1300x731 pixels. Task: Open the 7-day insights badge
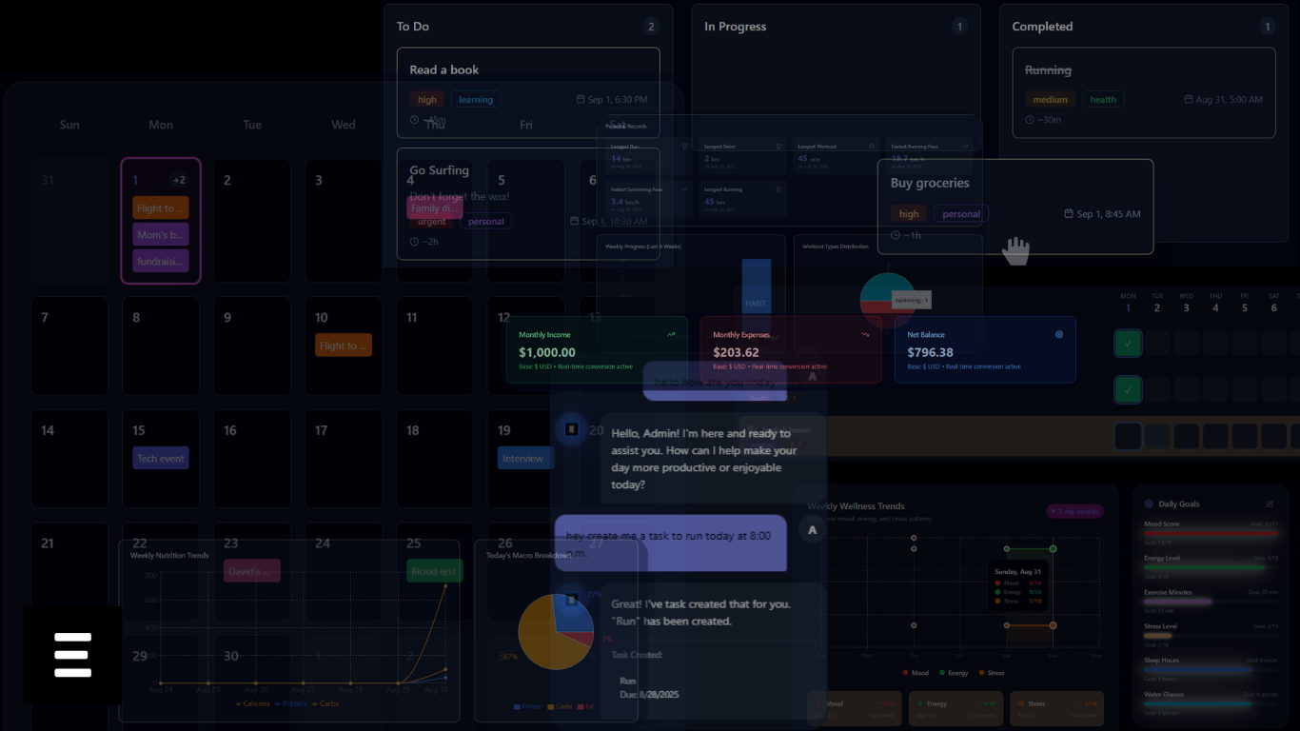tap(1074, 511)
